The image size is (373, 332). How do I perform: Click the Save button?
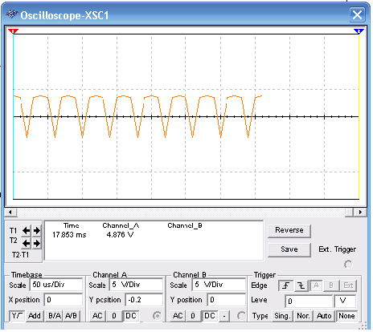(x=289, y=249)
